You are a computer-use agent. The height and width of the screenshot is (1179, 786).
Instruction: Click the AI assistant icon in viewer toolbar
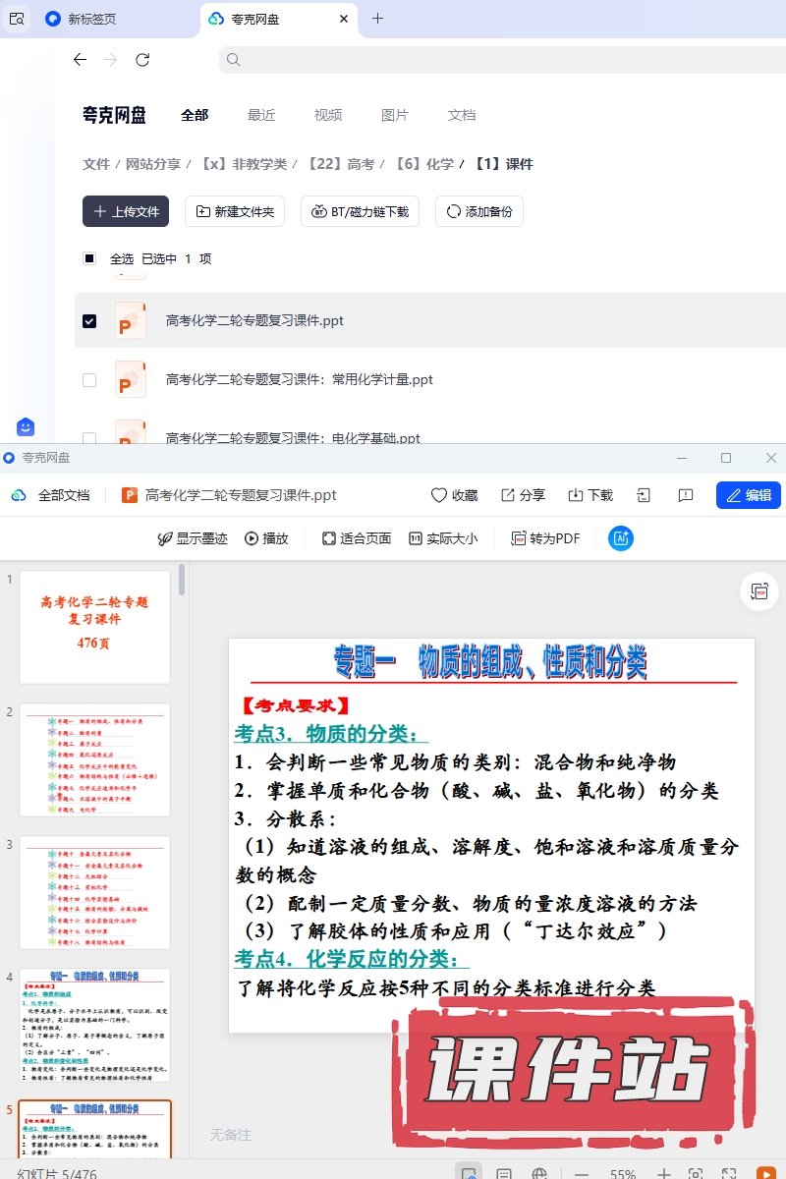click(620, 538)
